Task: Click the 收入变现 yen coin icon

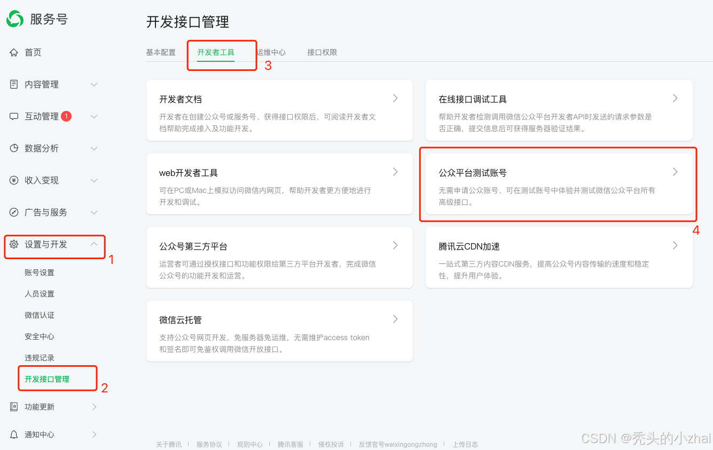Action: (14, 180)
